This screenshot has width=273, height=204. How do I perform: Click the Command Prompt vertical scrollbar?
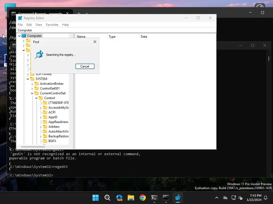coord(269,59)
